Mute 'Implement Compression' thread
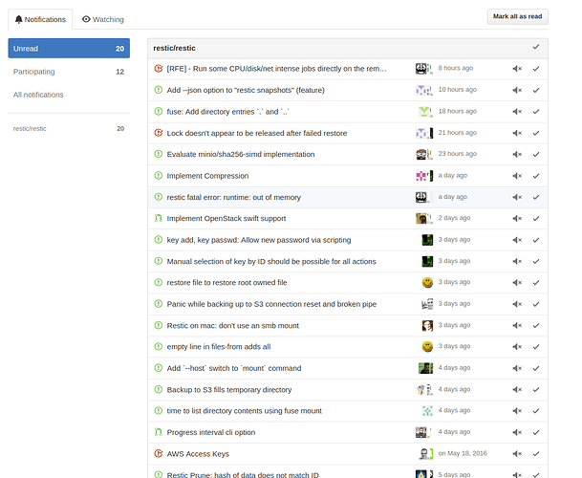The height and width of the screenshot is (478, 582). (517, 176)
